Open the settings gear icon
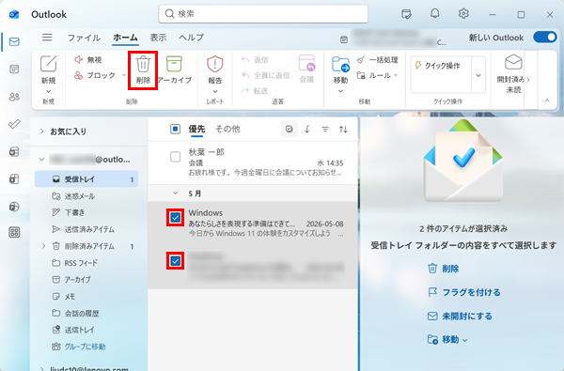 point(463,14)
